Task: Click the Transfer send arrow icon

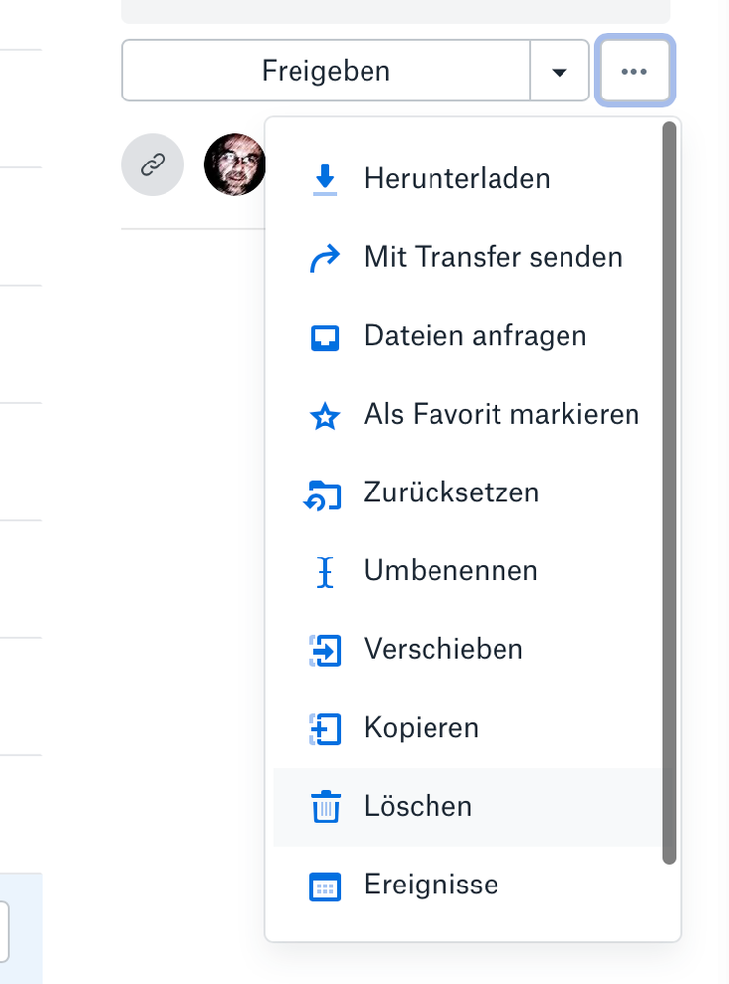Action: tap(325, 258)
